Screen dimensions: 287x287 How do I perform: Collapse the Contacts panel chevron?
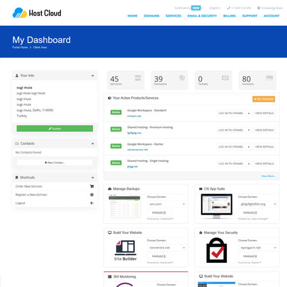[x=92, y=143]
